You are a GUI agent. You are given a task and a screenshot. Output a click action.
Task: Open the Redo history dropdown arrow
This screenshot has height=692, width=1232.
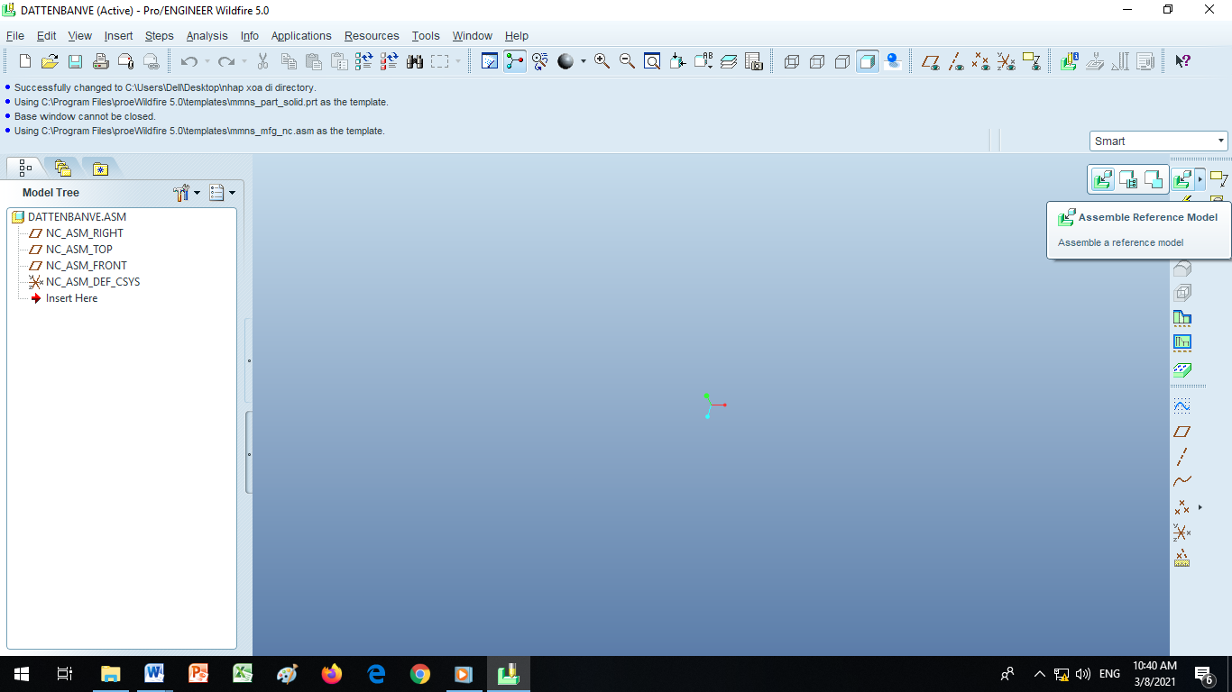click(244, 61)
